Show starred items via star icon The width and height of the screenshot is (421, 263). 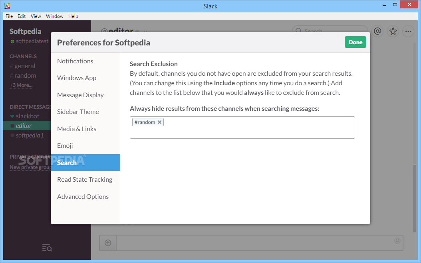coord(393,31)
